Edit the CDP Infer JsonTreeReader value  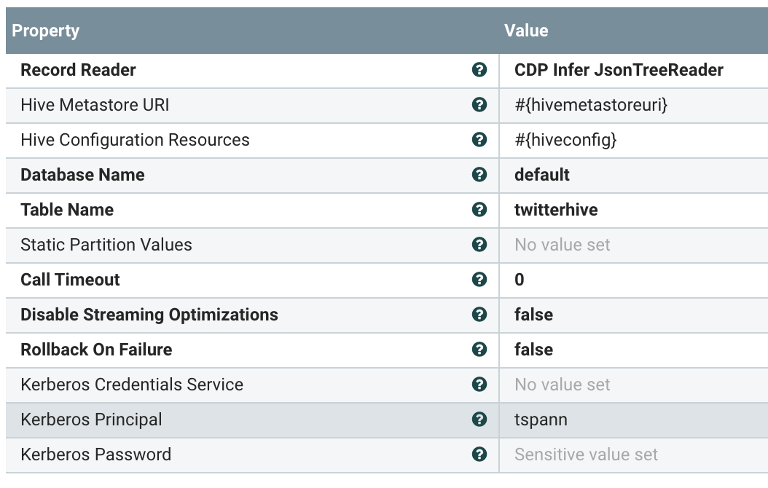[x=619, y=70]
